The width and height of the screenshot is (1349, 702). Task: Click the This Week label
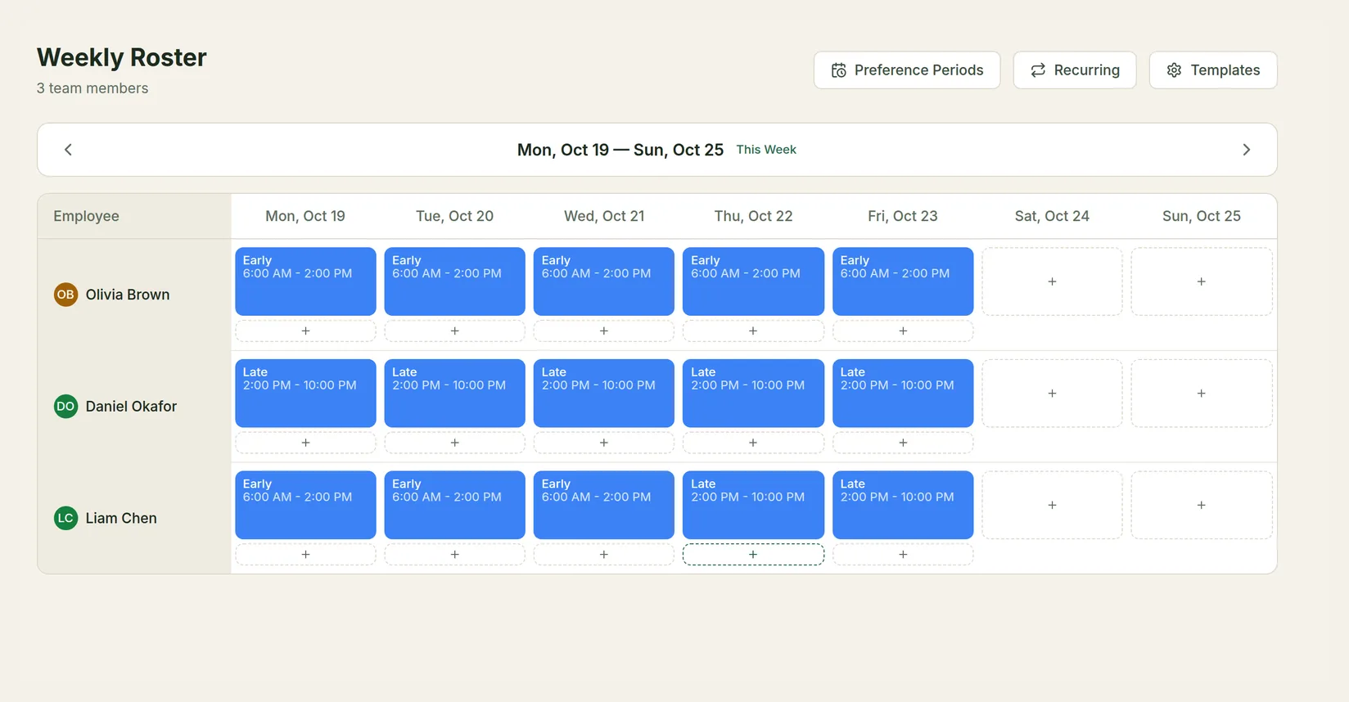click(766, 150)
